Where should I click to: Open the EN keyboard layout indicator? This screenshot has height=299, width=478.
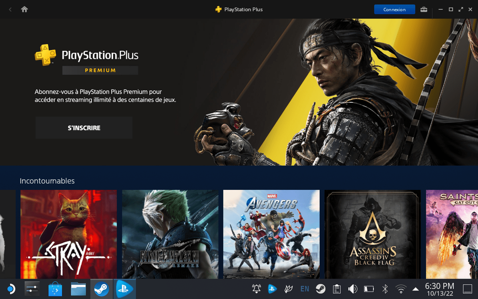[x=305, y=289]
